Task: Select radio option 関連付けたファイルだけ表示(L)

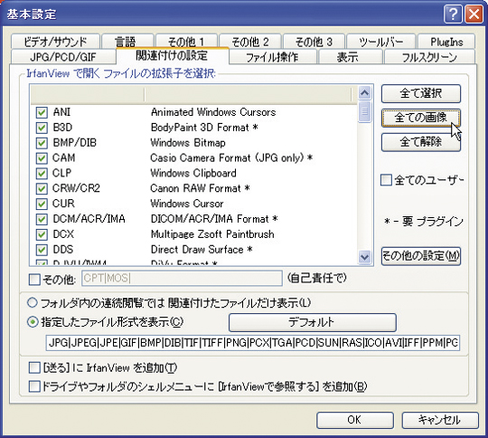Action: click(x=33, y=302)
